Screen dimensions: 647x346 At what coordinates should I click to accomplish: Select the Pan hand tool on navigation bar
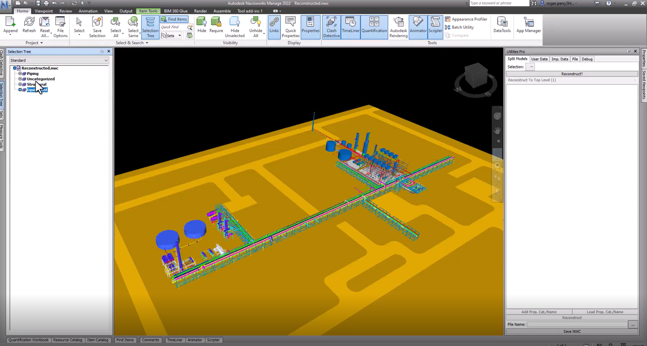[497, 130]
